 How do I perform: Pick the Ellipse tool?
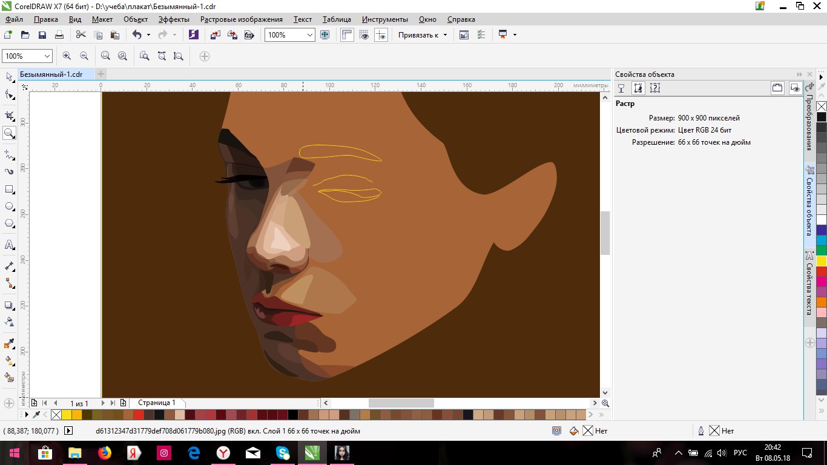coord(9,206)
